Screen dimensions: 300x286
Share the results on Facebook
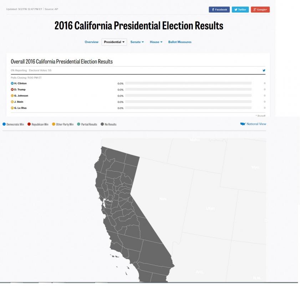pos(219,10)
